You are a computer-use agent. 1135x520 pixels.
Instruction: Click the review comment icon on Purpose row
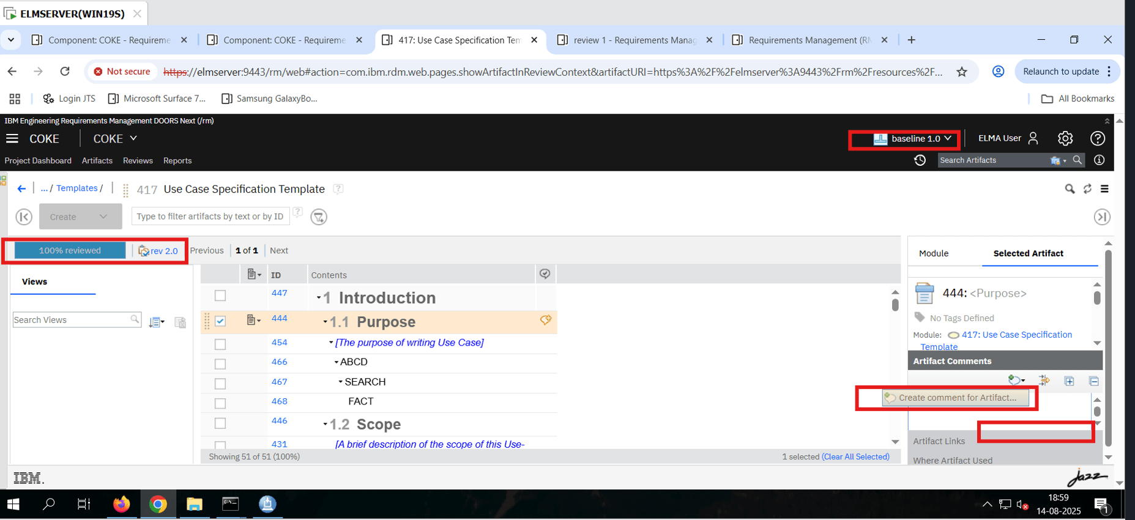coord(545,320)
